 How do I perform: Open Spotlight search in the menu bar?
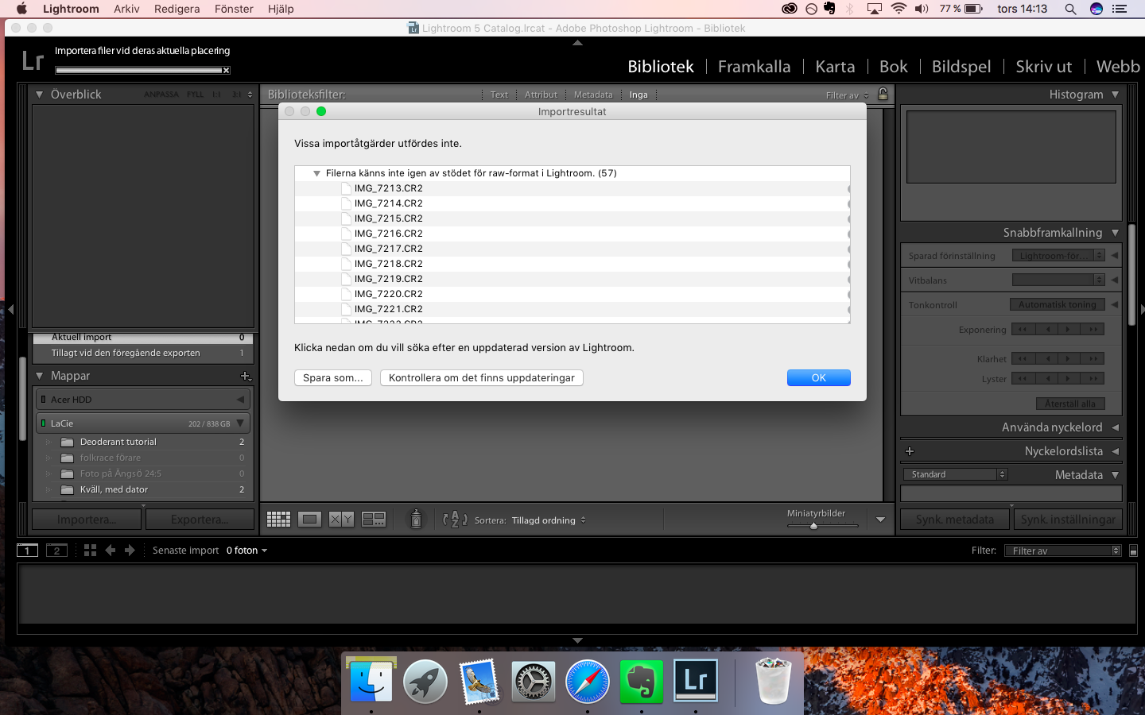click(1070, 9)
